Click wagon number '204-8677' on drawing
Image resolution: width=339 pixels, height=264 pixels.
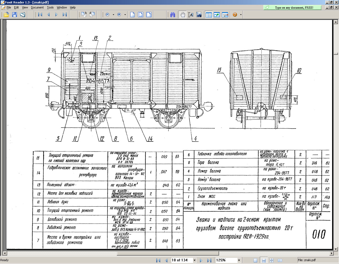(98, 81)
